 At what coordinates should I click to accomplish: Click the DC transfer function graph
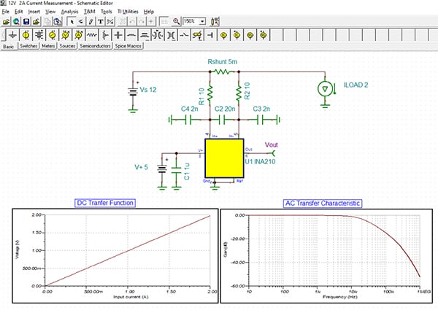pos(115,256)
